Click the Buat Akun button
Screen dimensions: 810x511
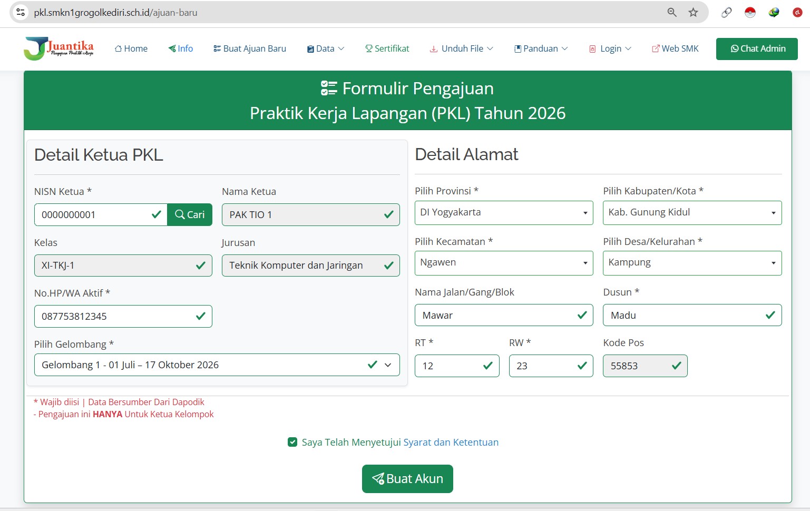coord(407,479)
